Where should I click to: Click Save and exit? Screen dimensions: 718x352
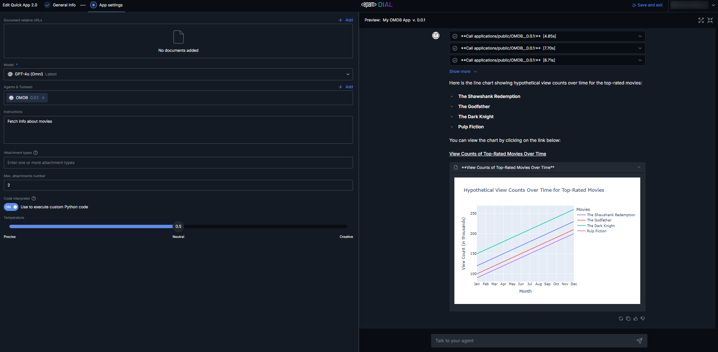click(647, 5)
